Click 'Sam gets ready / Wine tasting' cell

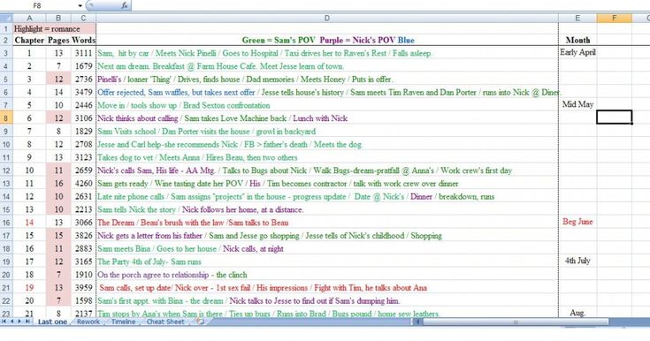click(x=327, y=184)
